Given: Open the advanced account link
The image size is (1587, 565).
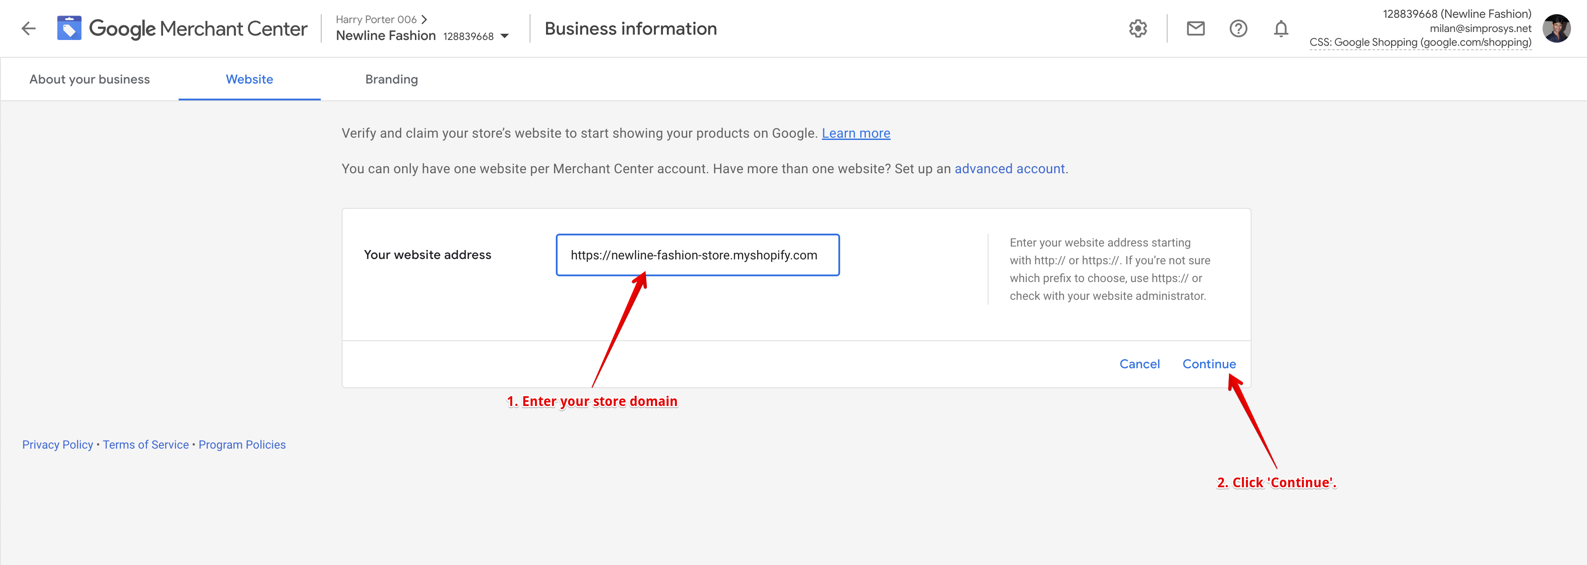Looking at the screenshot, I should 1009,169.
